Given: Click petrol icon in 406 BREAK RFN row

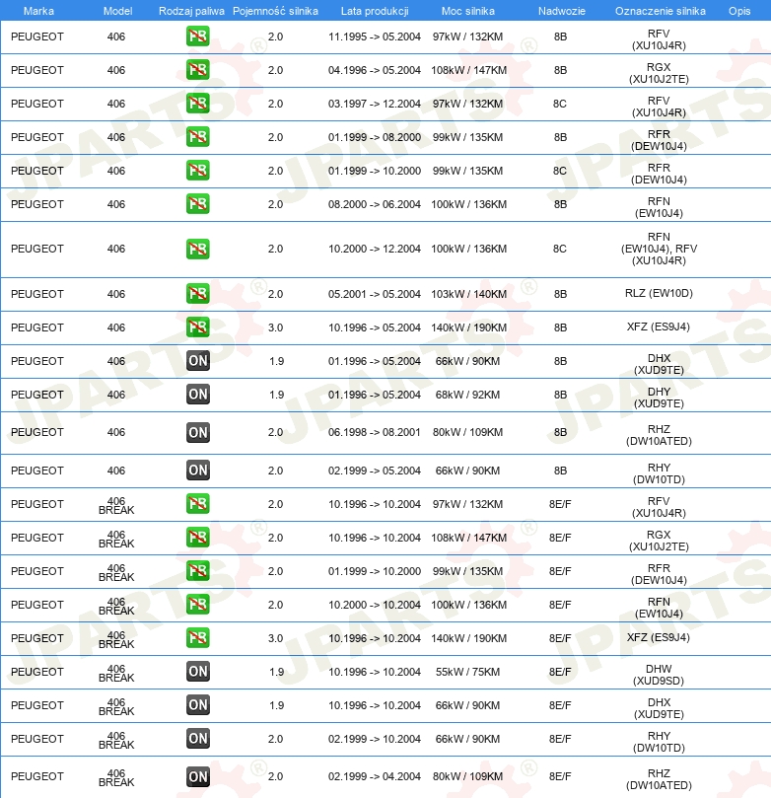Looking at the screenshot, I should click(198, 605).
